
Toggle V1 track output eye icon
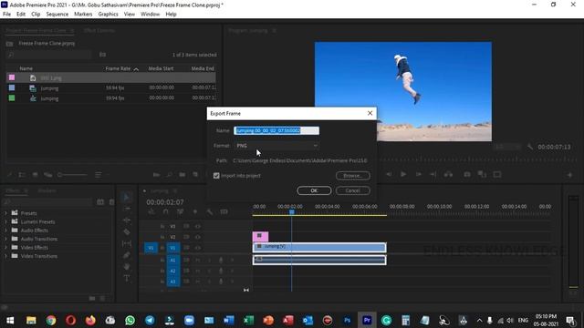tap(198, 248)
